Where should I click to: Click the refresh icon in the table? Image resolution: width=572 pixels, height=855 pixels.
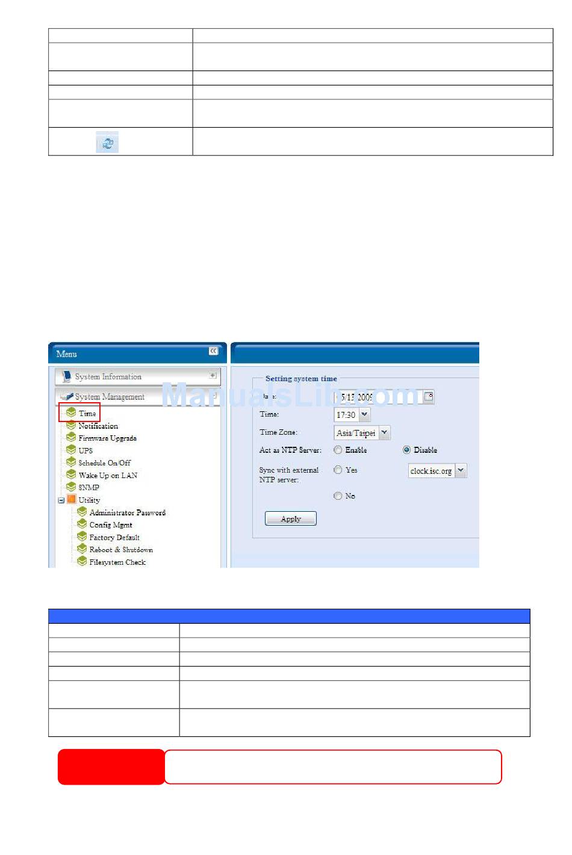[x=107, y=143]
